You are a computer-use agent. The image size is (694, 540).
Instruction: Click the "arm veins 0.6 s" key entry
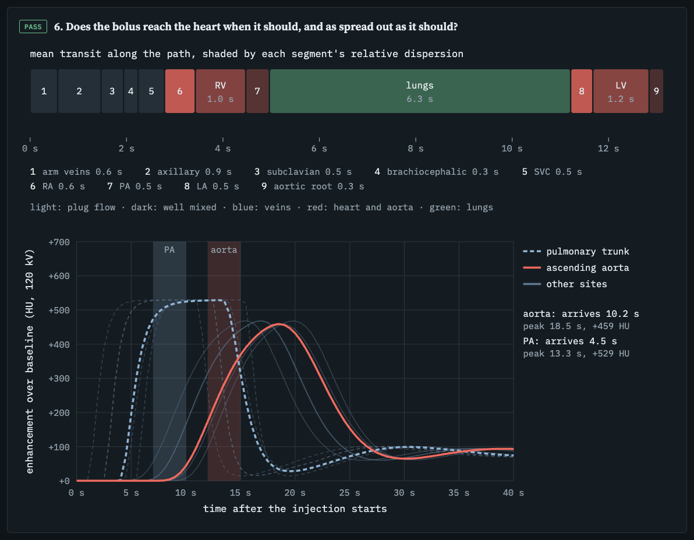click(x=76, y=172)
